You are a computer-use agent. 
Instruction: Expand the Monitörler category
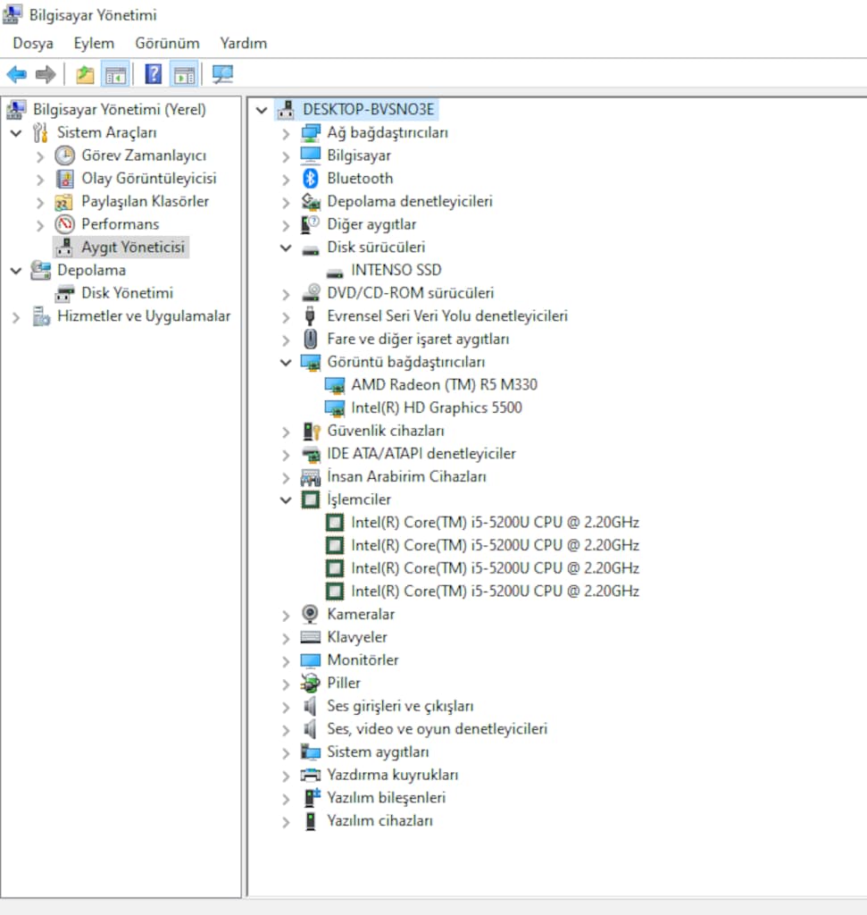(x=286, y=661)
